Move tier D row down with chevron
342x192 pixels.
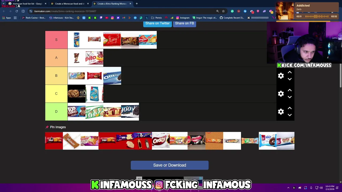pos(290,115)
